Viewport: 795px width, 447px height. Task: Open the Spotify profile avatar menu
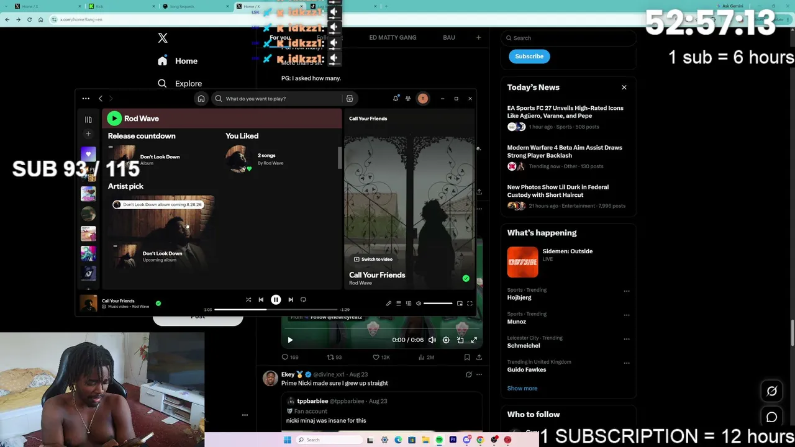pyautogui.click(x=423, y=99)
